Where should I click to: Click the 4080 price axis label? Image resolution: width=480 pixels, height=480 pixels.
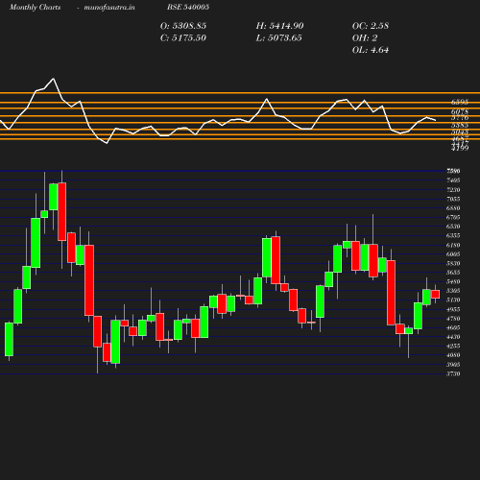[453, 355]
